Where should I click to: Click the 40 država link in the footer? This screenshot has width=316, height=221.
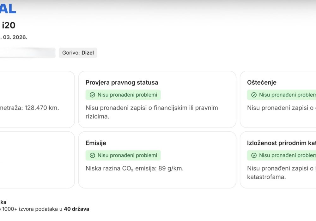76,209
